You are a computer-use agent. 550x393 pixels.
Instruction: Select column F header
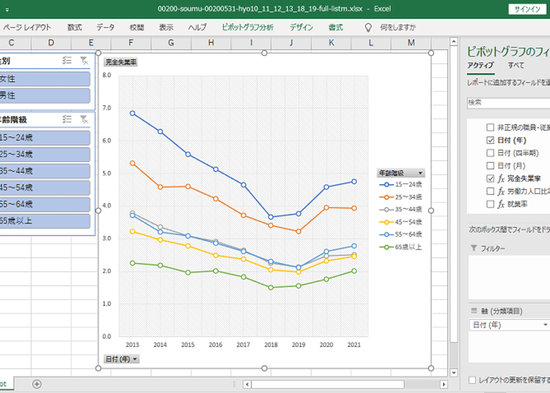131,43
